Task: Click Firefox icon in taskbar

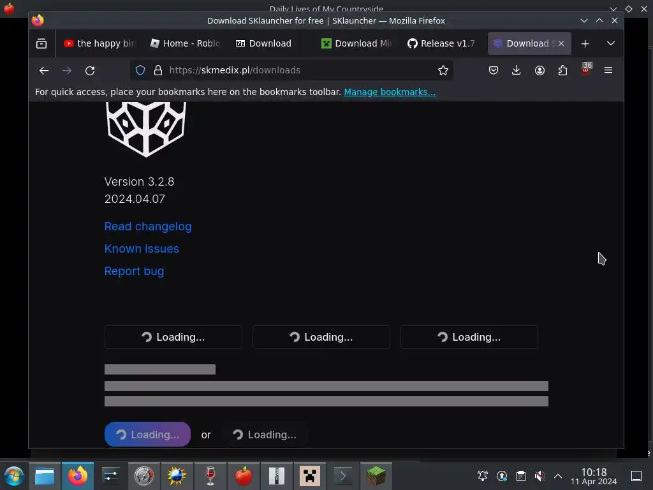Action: pyautogui.click(x=78, y=476)
